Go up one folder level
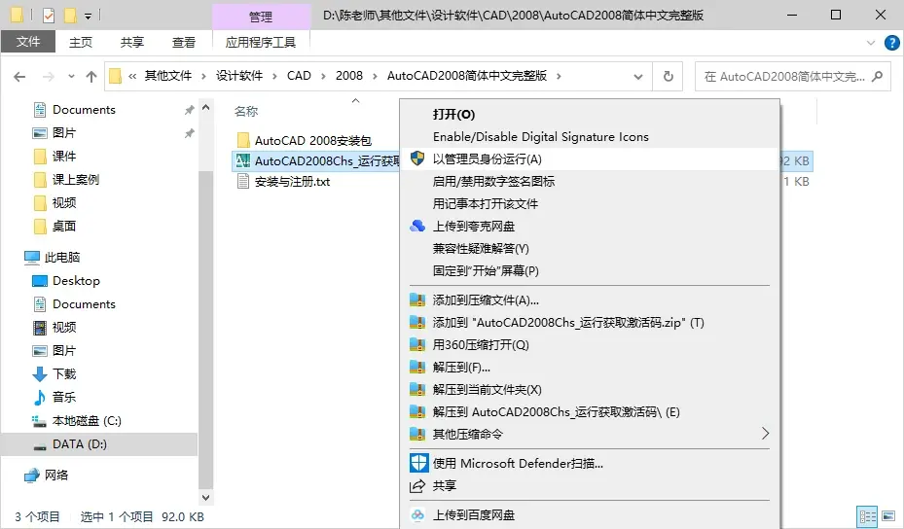 click(x=91, y=76)
